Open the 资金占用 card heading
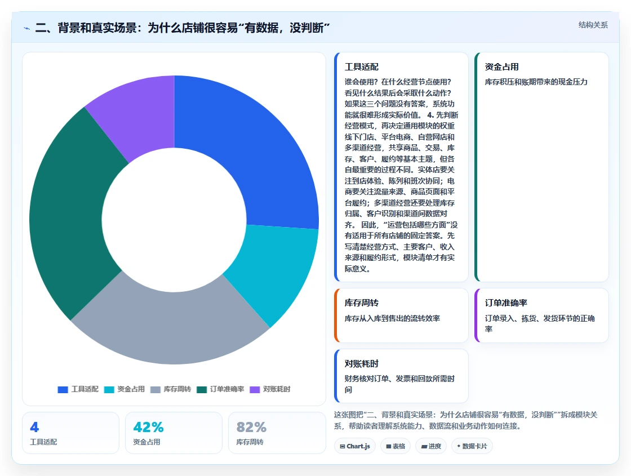Viewport: 631px width, 476px height. tap(501, 67)
